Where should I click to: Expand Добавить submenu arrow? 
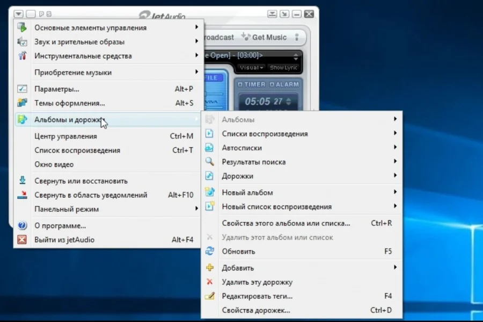pyautogui.click(x=395, y=267)
